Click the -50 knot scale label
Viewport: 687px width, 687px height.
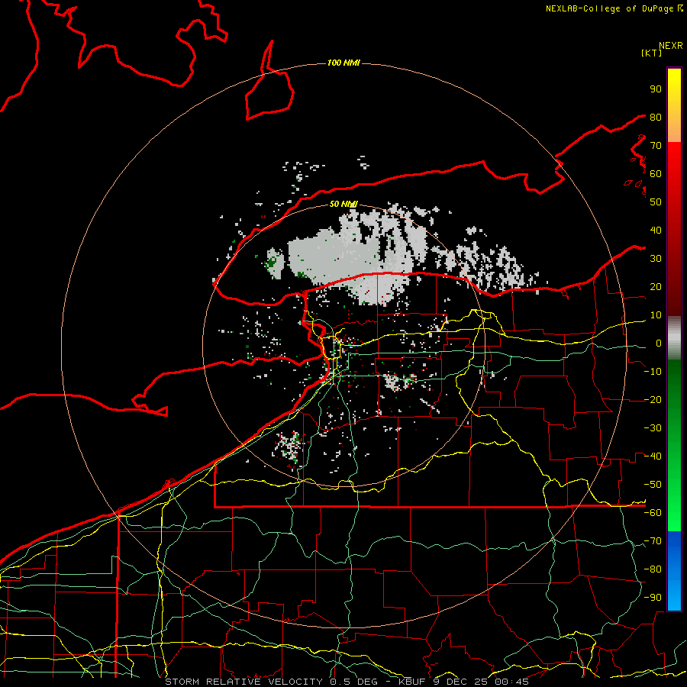coord(653,485)
